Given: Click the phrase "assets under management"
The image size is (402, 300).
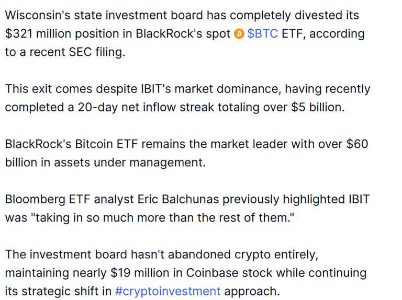Looking at the screenshot, I should [x=129, y=163].
